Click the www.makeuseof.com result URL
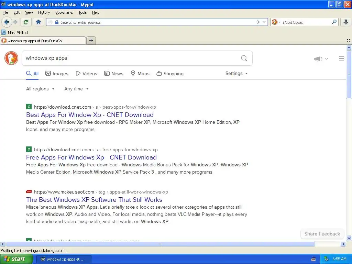 coord(101,192)
